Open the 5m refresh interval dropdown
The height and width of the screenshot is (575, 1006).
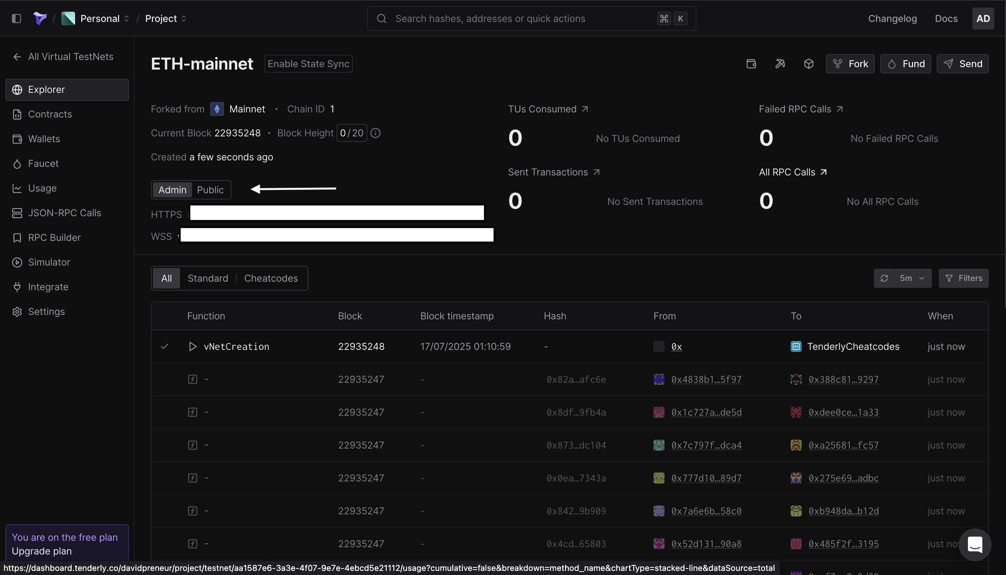coord(912,278)
